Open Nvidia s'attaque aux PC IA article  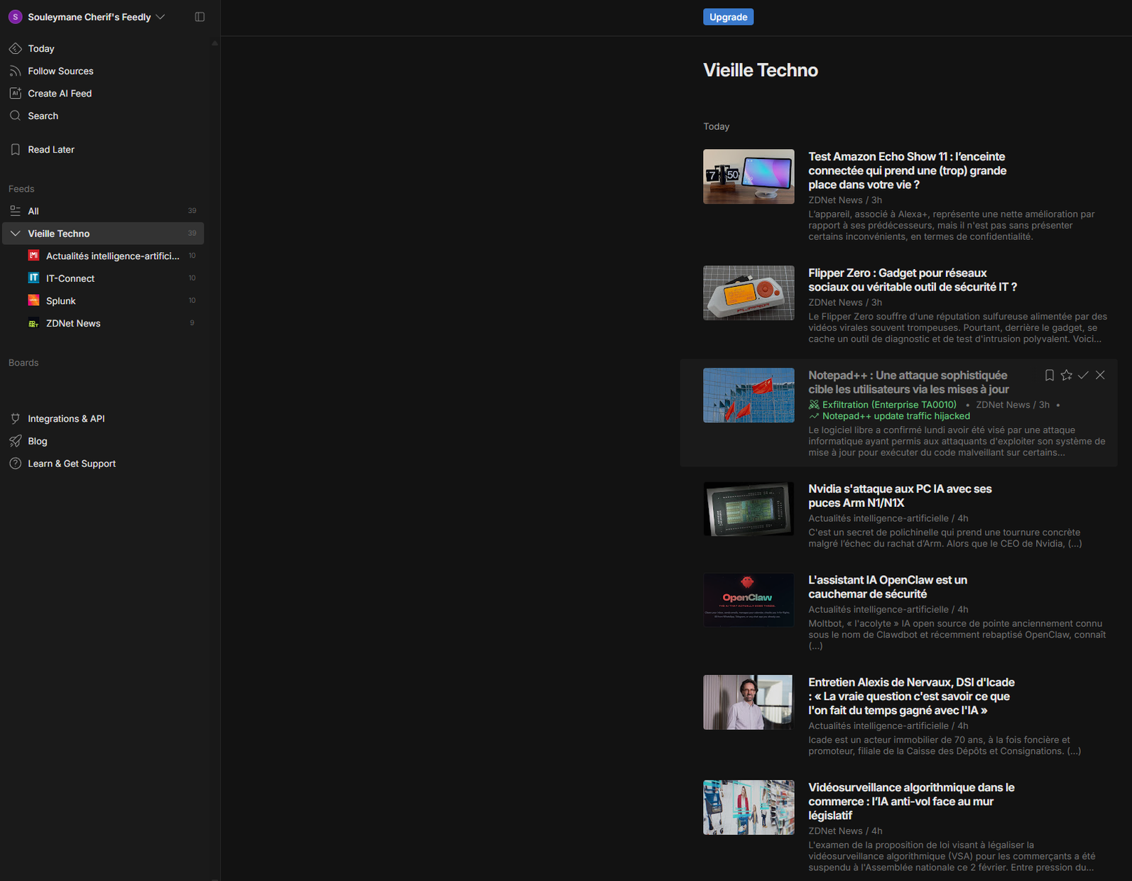(900, 496)
